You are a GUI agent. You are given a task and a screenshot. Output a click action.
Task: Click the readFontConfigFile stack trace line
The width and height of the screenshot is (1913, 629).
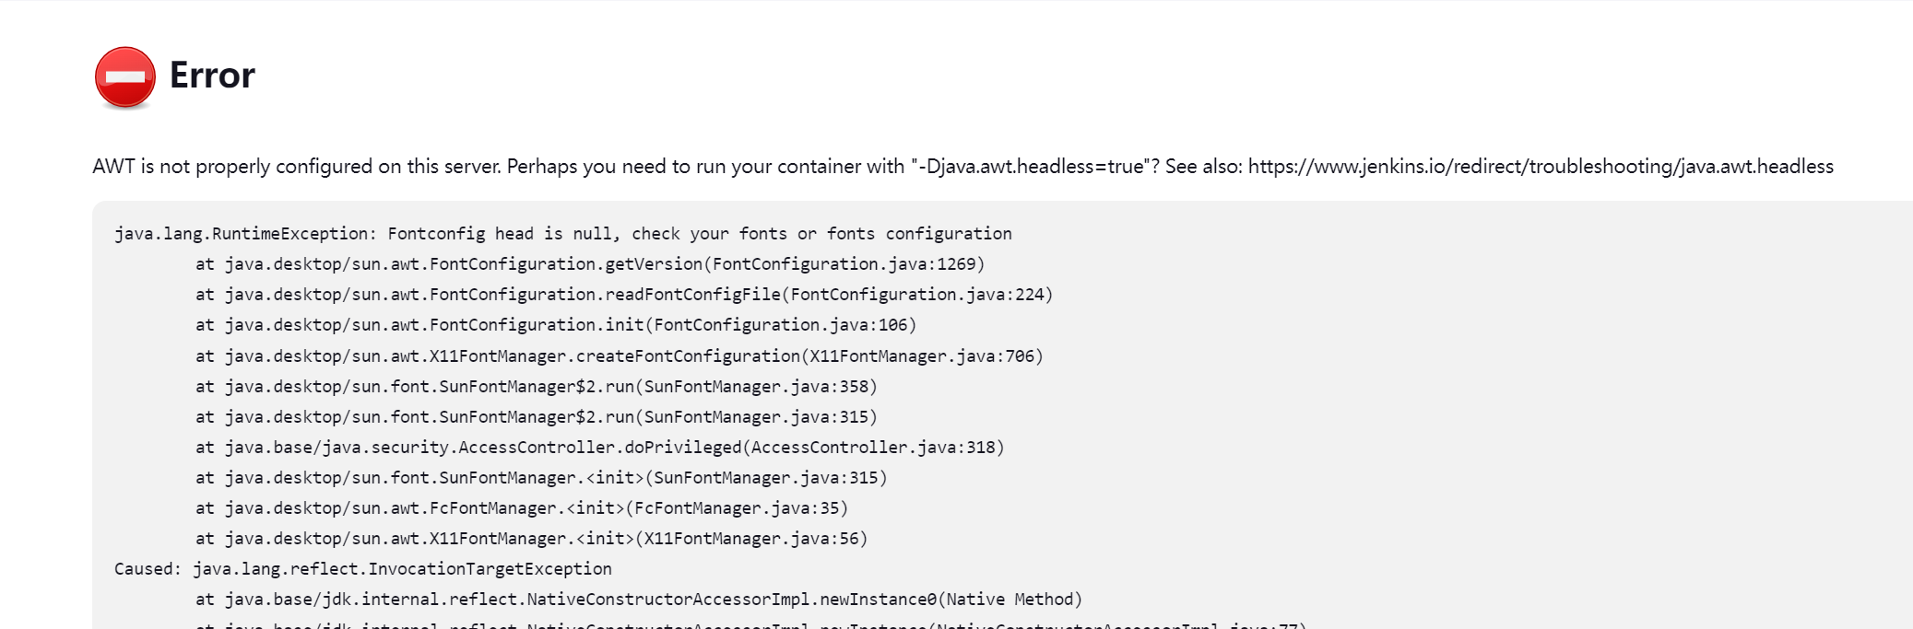click(x=623, y=295)
